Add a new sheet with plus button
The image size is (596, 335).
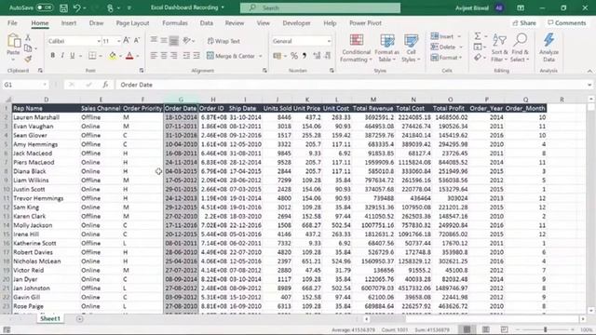[79, 319]
